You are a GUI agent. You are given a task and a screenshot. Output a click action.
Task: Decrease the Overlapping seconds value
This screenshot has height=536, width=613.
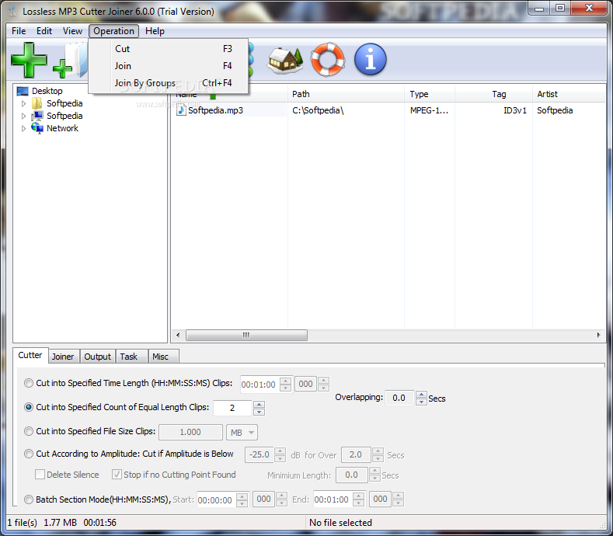click(421, 402)
